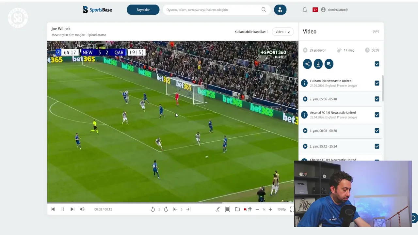Open the film frame capture icon
This screenshot has width=418, height=235.
tap(228, 209)
